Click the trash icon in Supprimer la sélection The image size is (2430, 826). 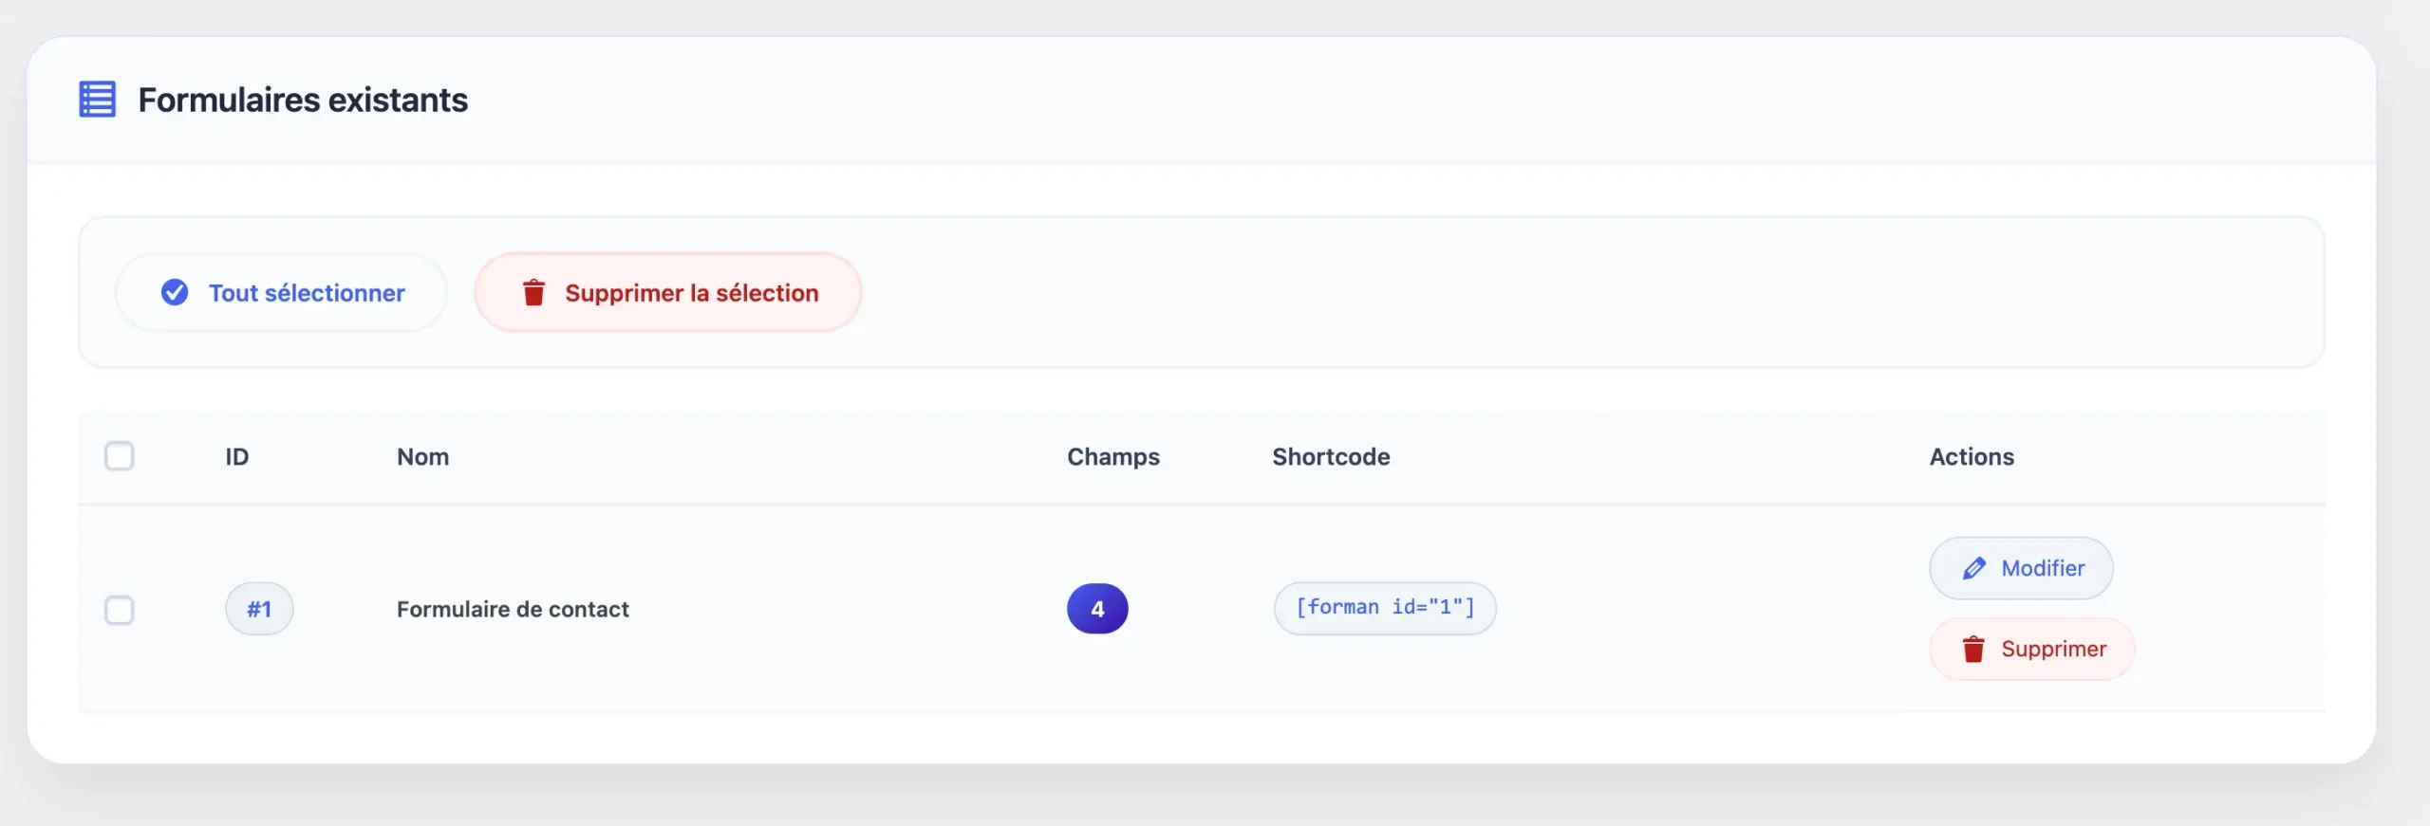533,293
